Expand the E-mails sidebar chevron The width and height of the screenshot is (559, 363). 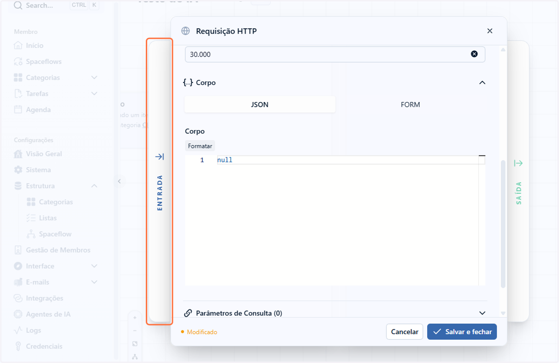coord(94,282)
